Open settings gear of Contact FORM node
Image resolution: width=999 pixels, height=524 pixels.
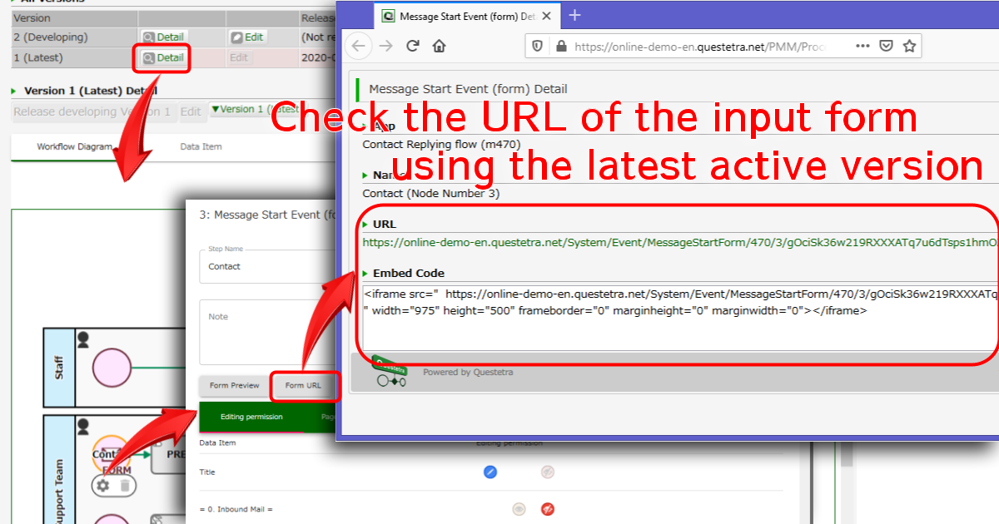tap(103, 486)
